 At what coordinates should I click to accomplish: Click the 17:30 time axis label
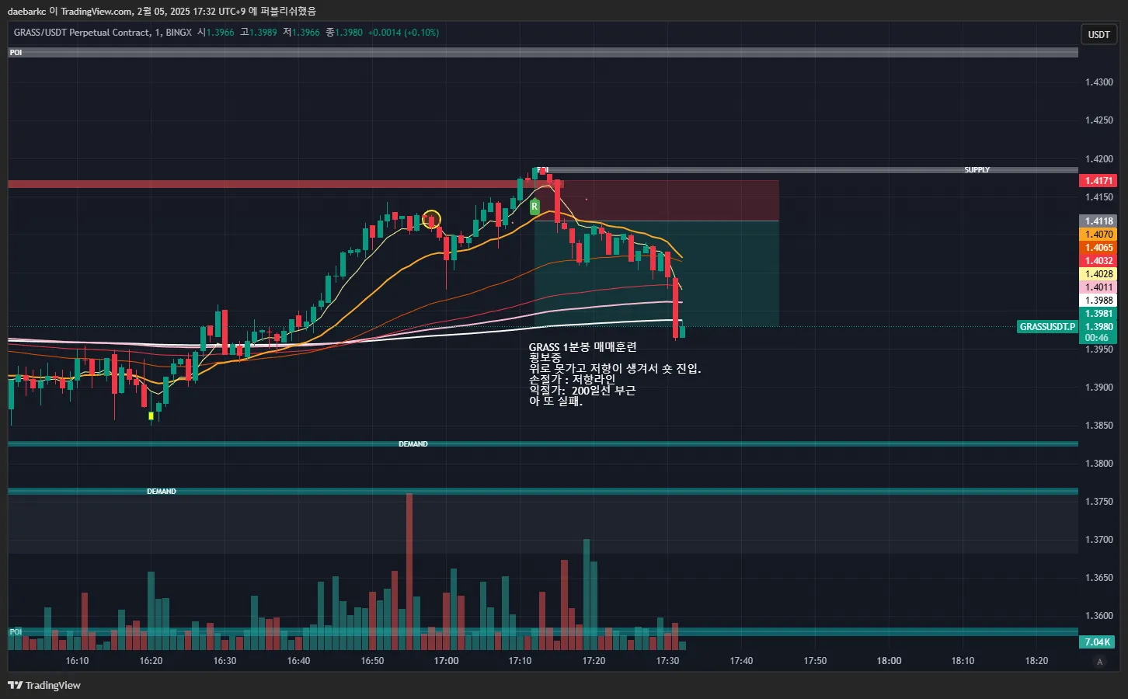667,661
